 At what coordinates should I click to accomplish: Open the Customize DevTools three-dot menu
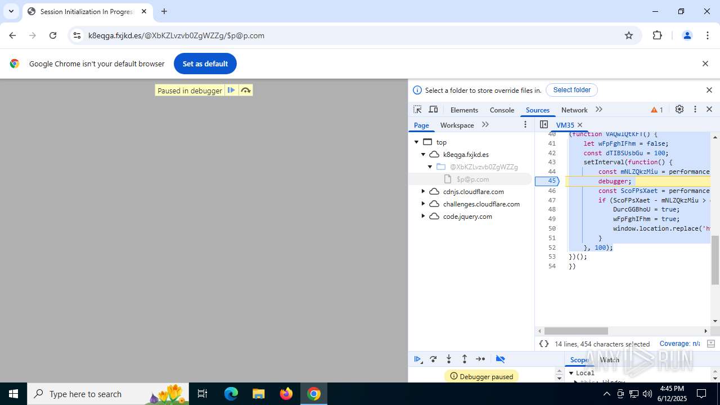click(695, 110)
